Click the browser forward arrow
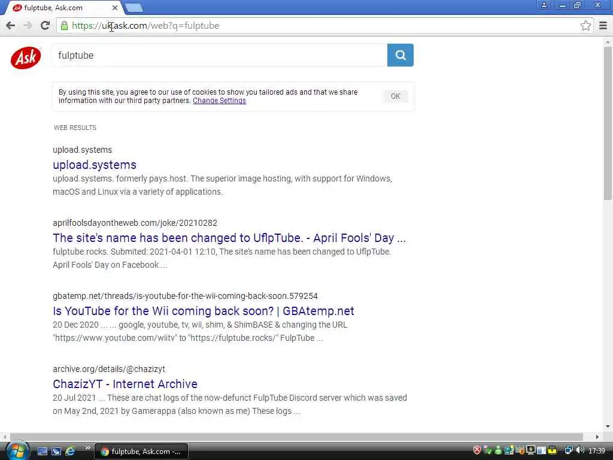 (28, 25)
